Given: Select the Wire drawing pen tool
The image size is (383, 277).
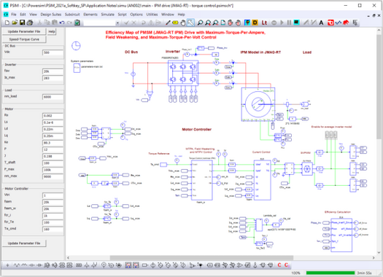Looking at the screenshot, I should [168, 23].
